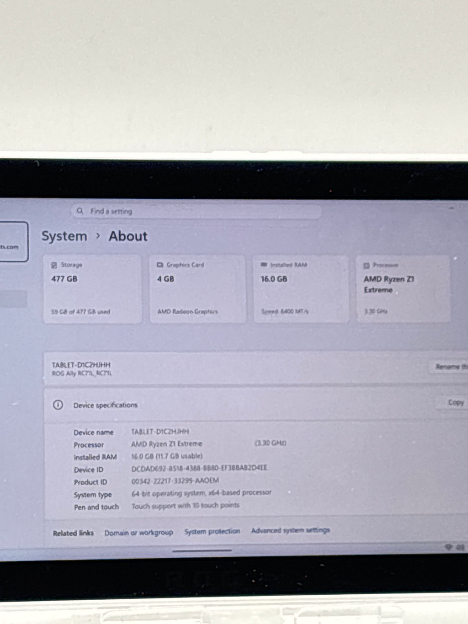The image size is (468, 624).
Task: Click the Related links label
Action: [x=73, y=533]
